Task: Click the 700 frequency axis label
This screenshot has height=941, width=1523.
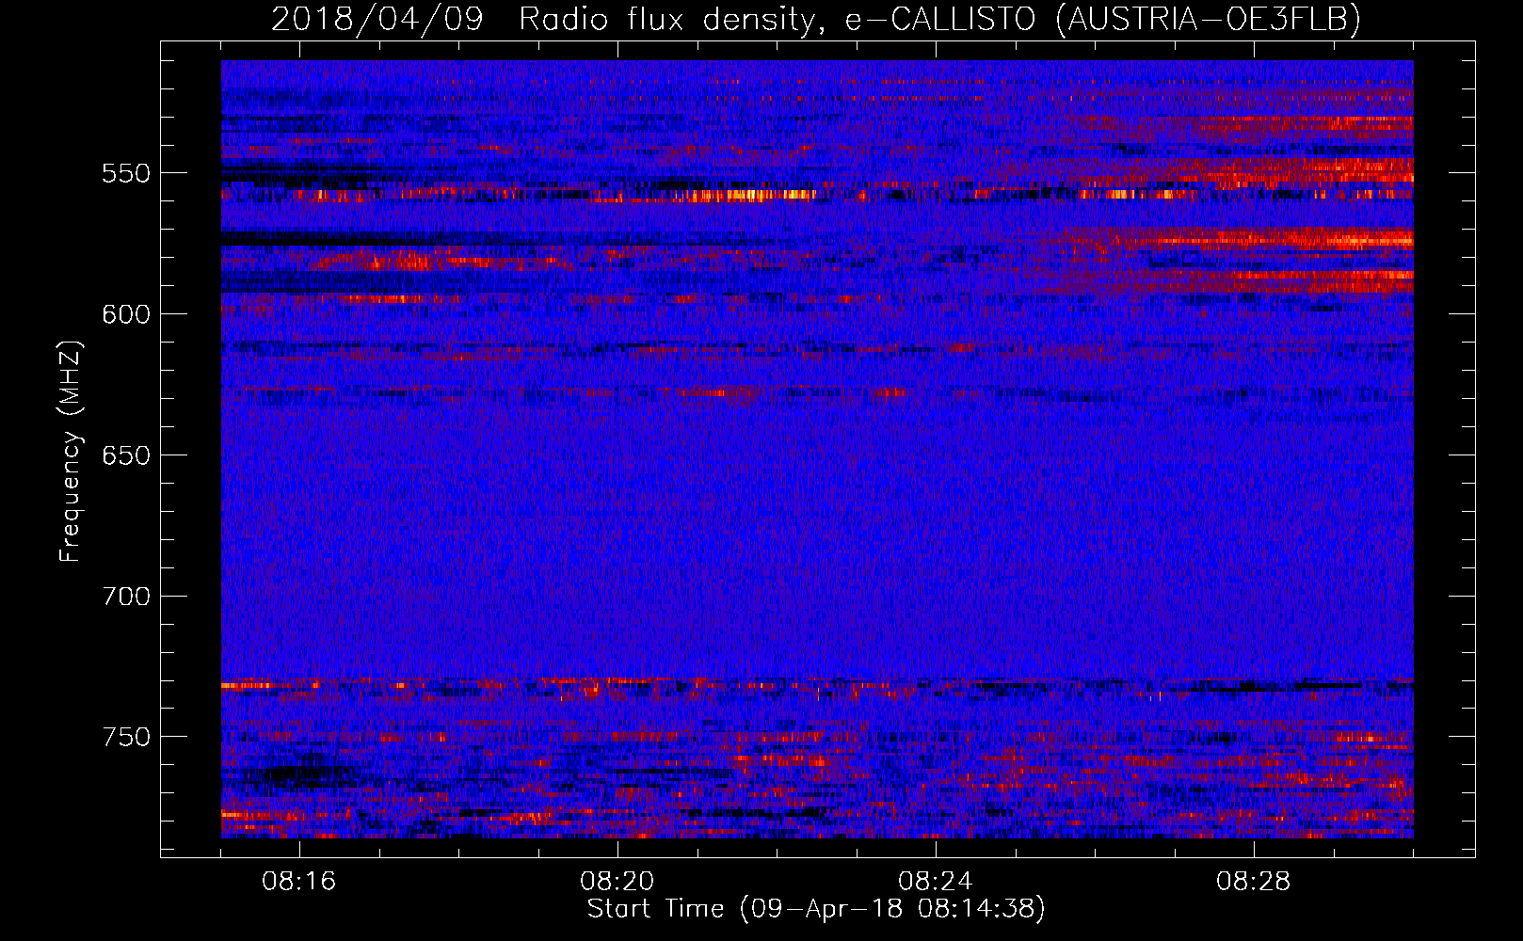Action: 126,597
